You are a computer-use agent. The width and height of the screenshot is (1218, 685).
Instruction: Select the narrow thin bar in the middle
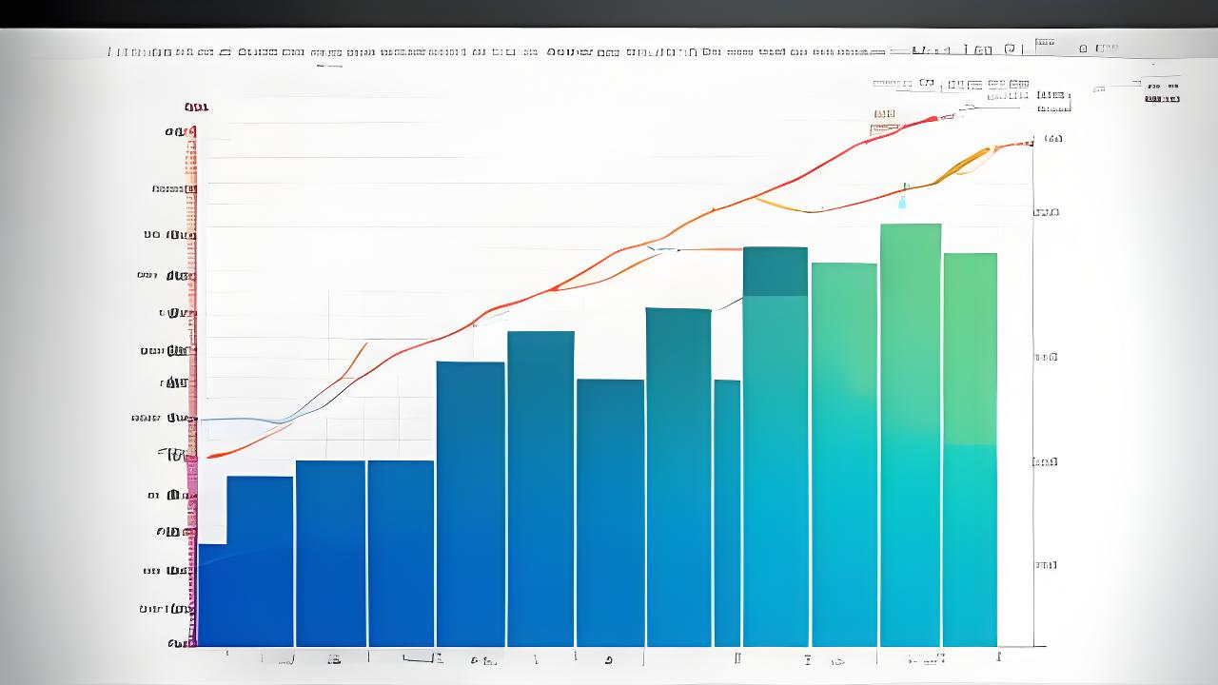pos(727,514)
